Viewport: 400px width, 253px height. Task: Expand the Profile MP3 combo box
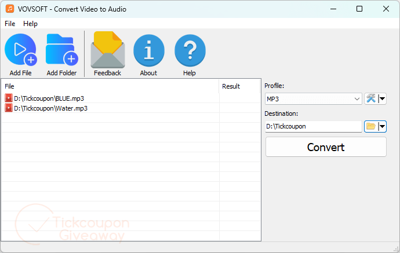[x=313, y=99]
